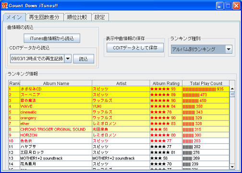Click the scrollbar down arrow
This screenshot has height=173, width=242.
click(x=232, y=167)
